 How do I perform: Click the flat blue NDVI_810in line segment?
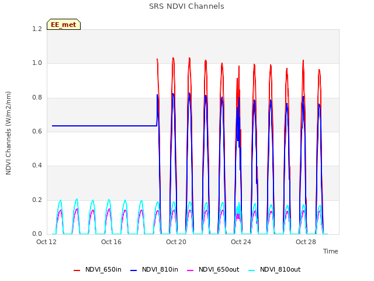click(x=105, y=126)
